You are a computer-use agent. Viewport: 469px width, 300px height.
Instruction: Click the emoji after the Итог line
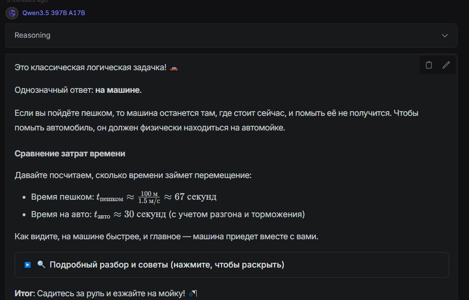click(x=192, y=294)
